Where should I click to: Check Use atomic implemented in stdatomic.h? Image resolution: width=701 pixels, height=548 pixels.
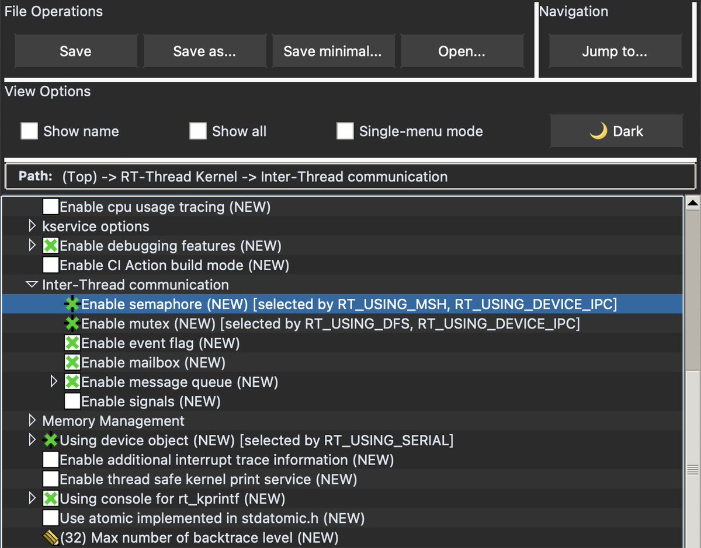[51, 518]
